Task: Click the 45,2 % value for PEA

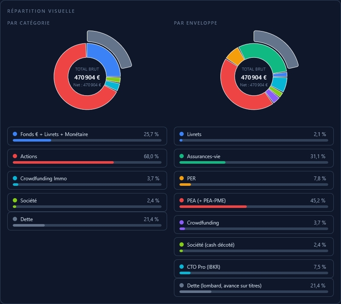Action: click(x=318, y=201)
